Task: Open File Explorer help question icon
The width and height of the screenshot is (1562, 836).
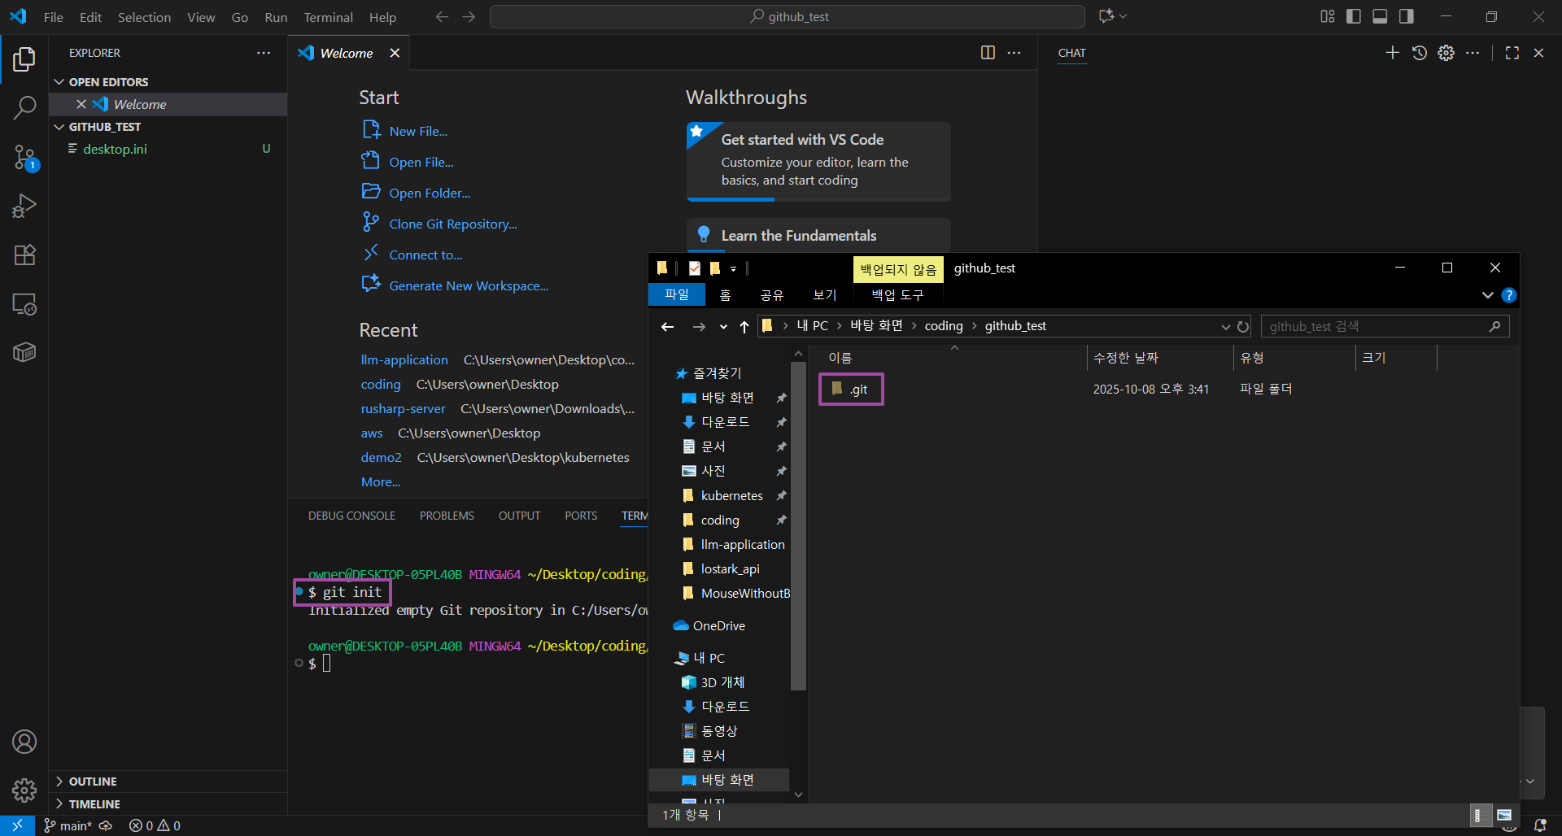Action: coord(1508,295)
